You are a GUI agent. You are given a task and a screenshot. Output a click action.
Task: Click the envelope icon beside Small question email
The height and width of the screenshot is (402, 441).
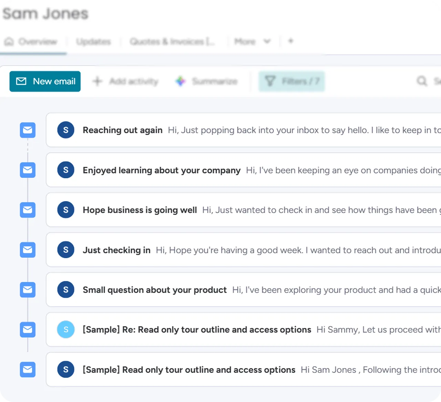(28, 290)
